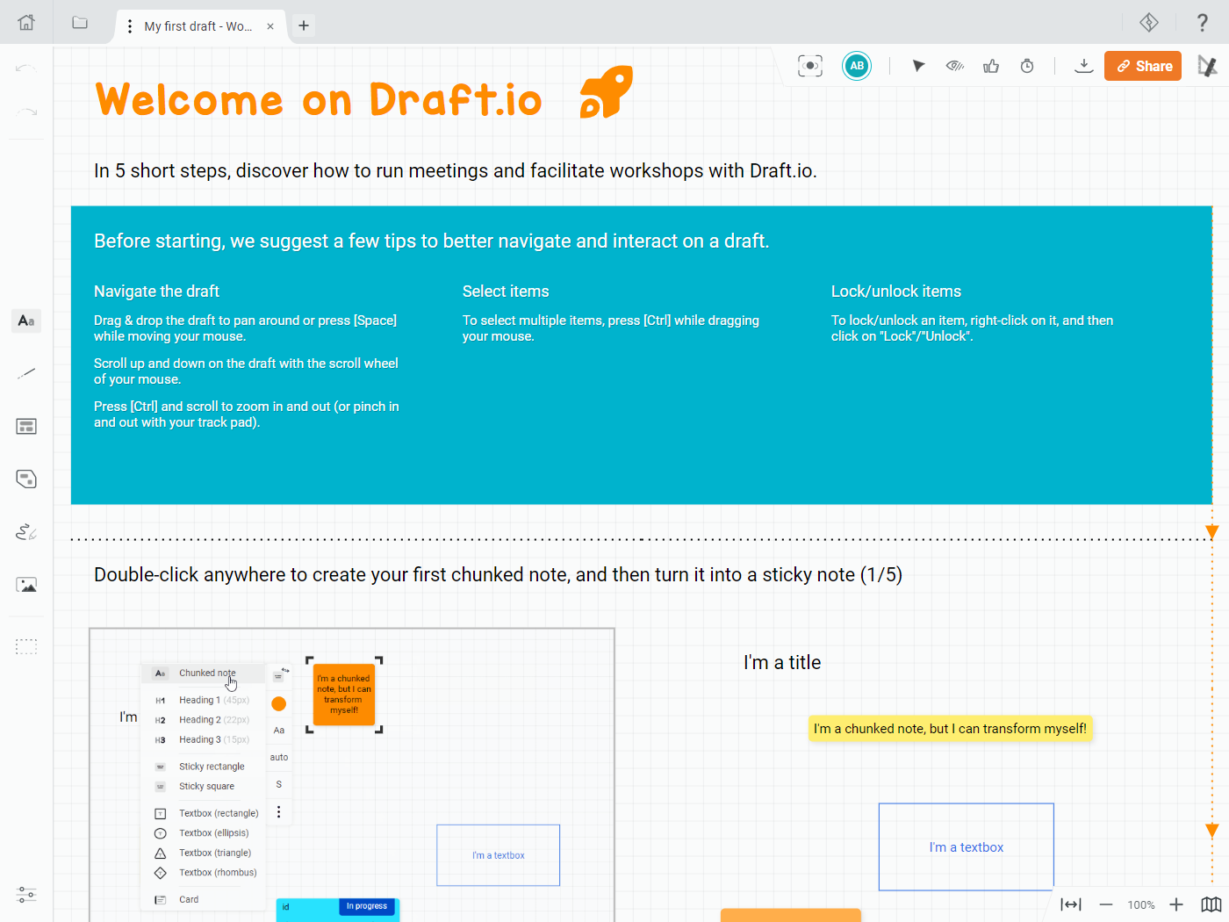The width and height of the screenshot is (1229, 922).
Task: Open the help question mark
Action: point(1203,23)
